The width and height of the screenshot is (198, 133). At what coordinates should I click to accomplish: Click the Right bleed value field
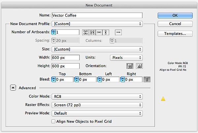(x=133, y=79)
